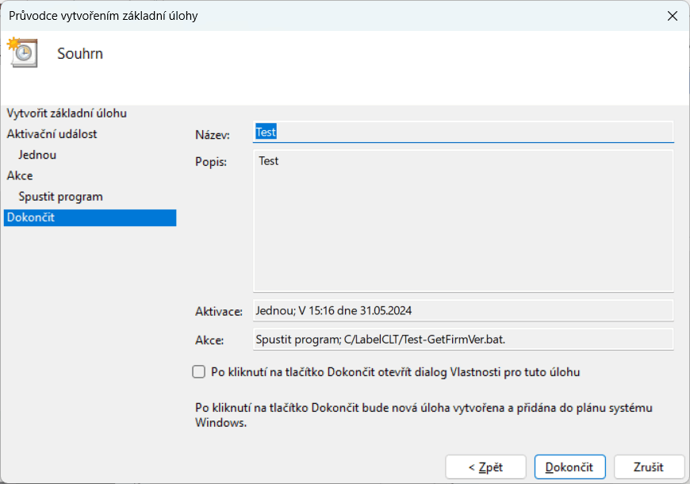Jump to the 'Spustit program' sidebar sub-step
690x484 pixels.
[x=60, y=196]
